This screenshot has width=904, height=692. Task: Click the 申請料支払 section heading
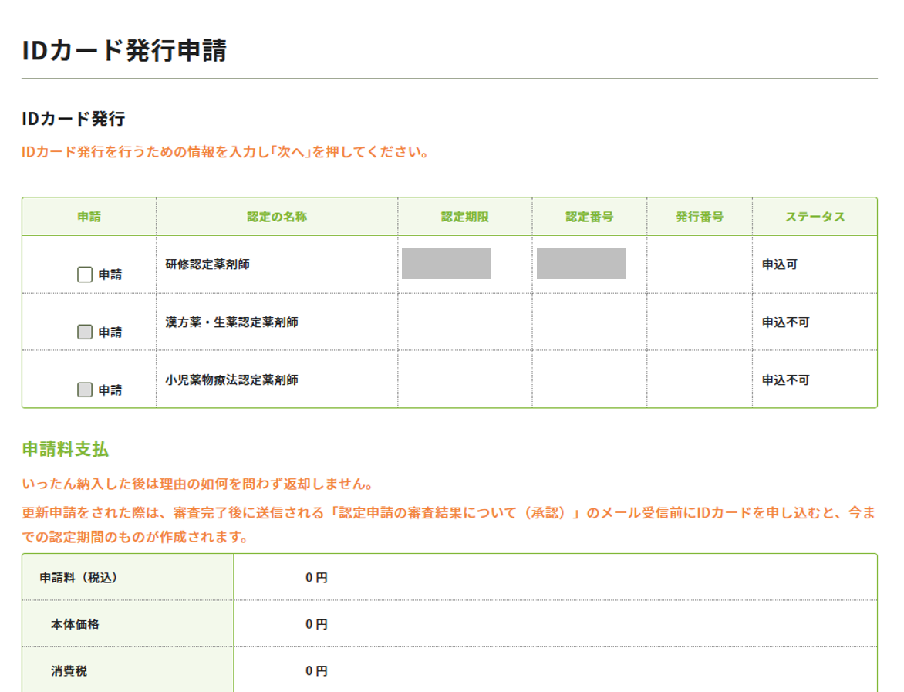coord(66,450)
